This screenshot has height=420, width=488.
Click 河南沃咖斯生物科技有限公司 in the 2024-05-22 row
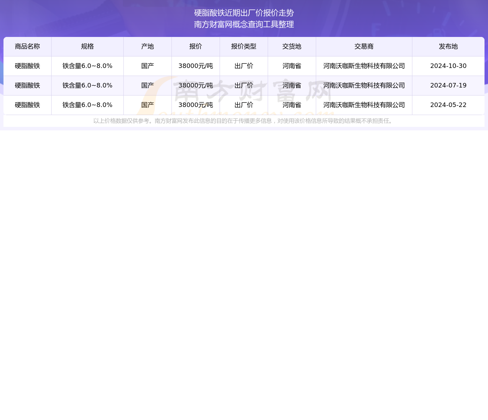364,105
